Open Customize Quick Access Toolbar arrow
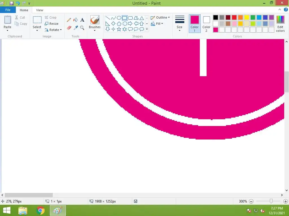289x216 pixels. (29, 3)
